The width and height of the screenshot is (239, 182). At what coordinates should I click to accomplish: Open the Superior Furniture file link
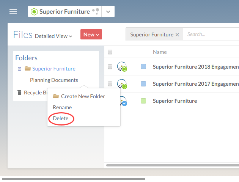(x=175, y=101)
